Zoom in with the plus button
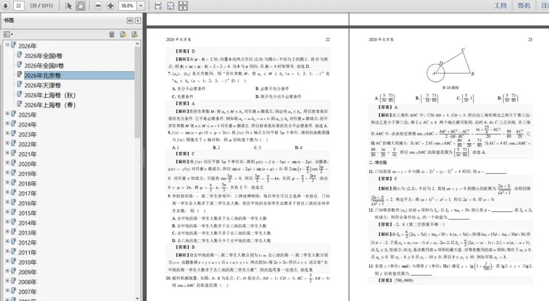Viewport: 549px width, 301px height. tap(111, 6)
